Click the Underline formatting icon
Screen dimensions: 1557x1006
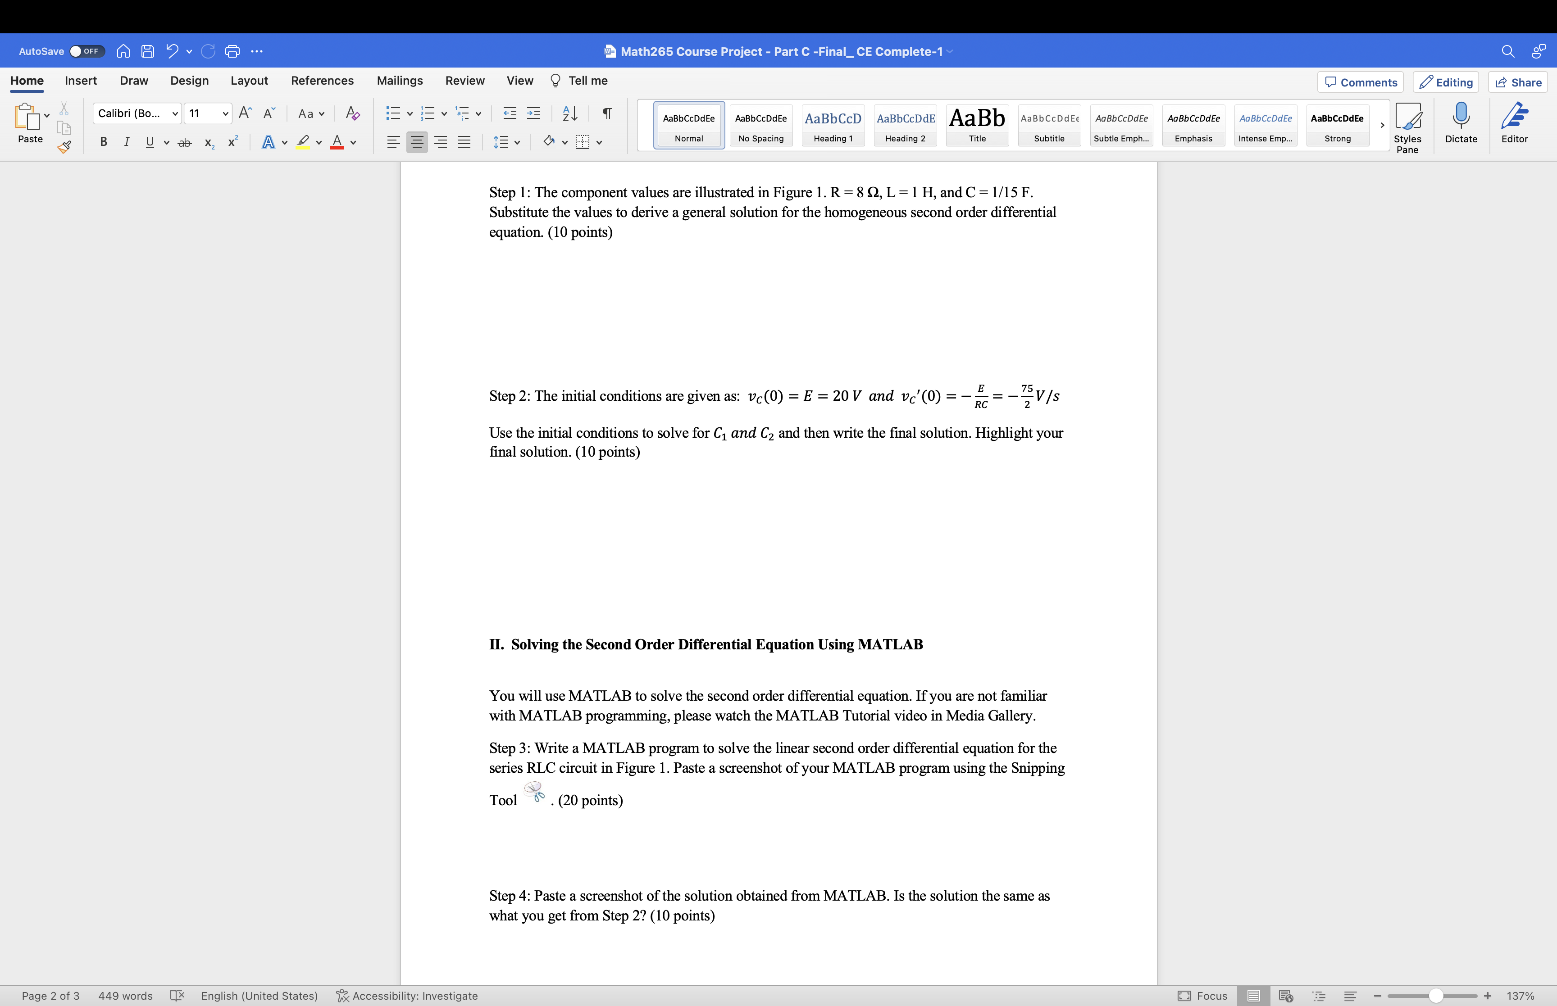point(146,142)
